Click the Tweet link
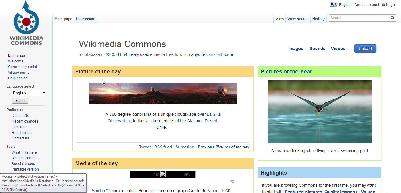The image size is (401, 193). [x=145, y=147]
